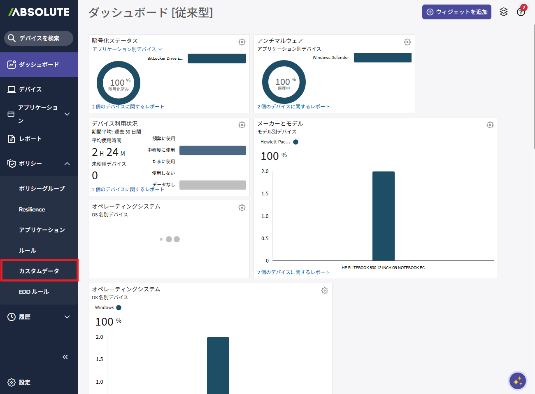Click gear icon on メーカーとモデル widget
The height and width of the screenshot is (394, 535).
coord(490,125)
